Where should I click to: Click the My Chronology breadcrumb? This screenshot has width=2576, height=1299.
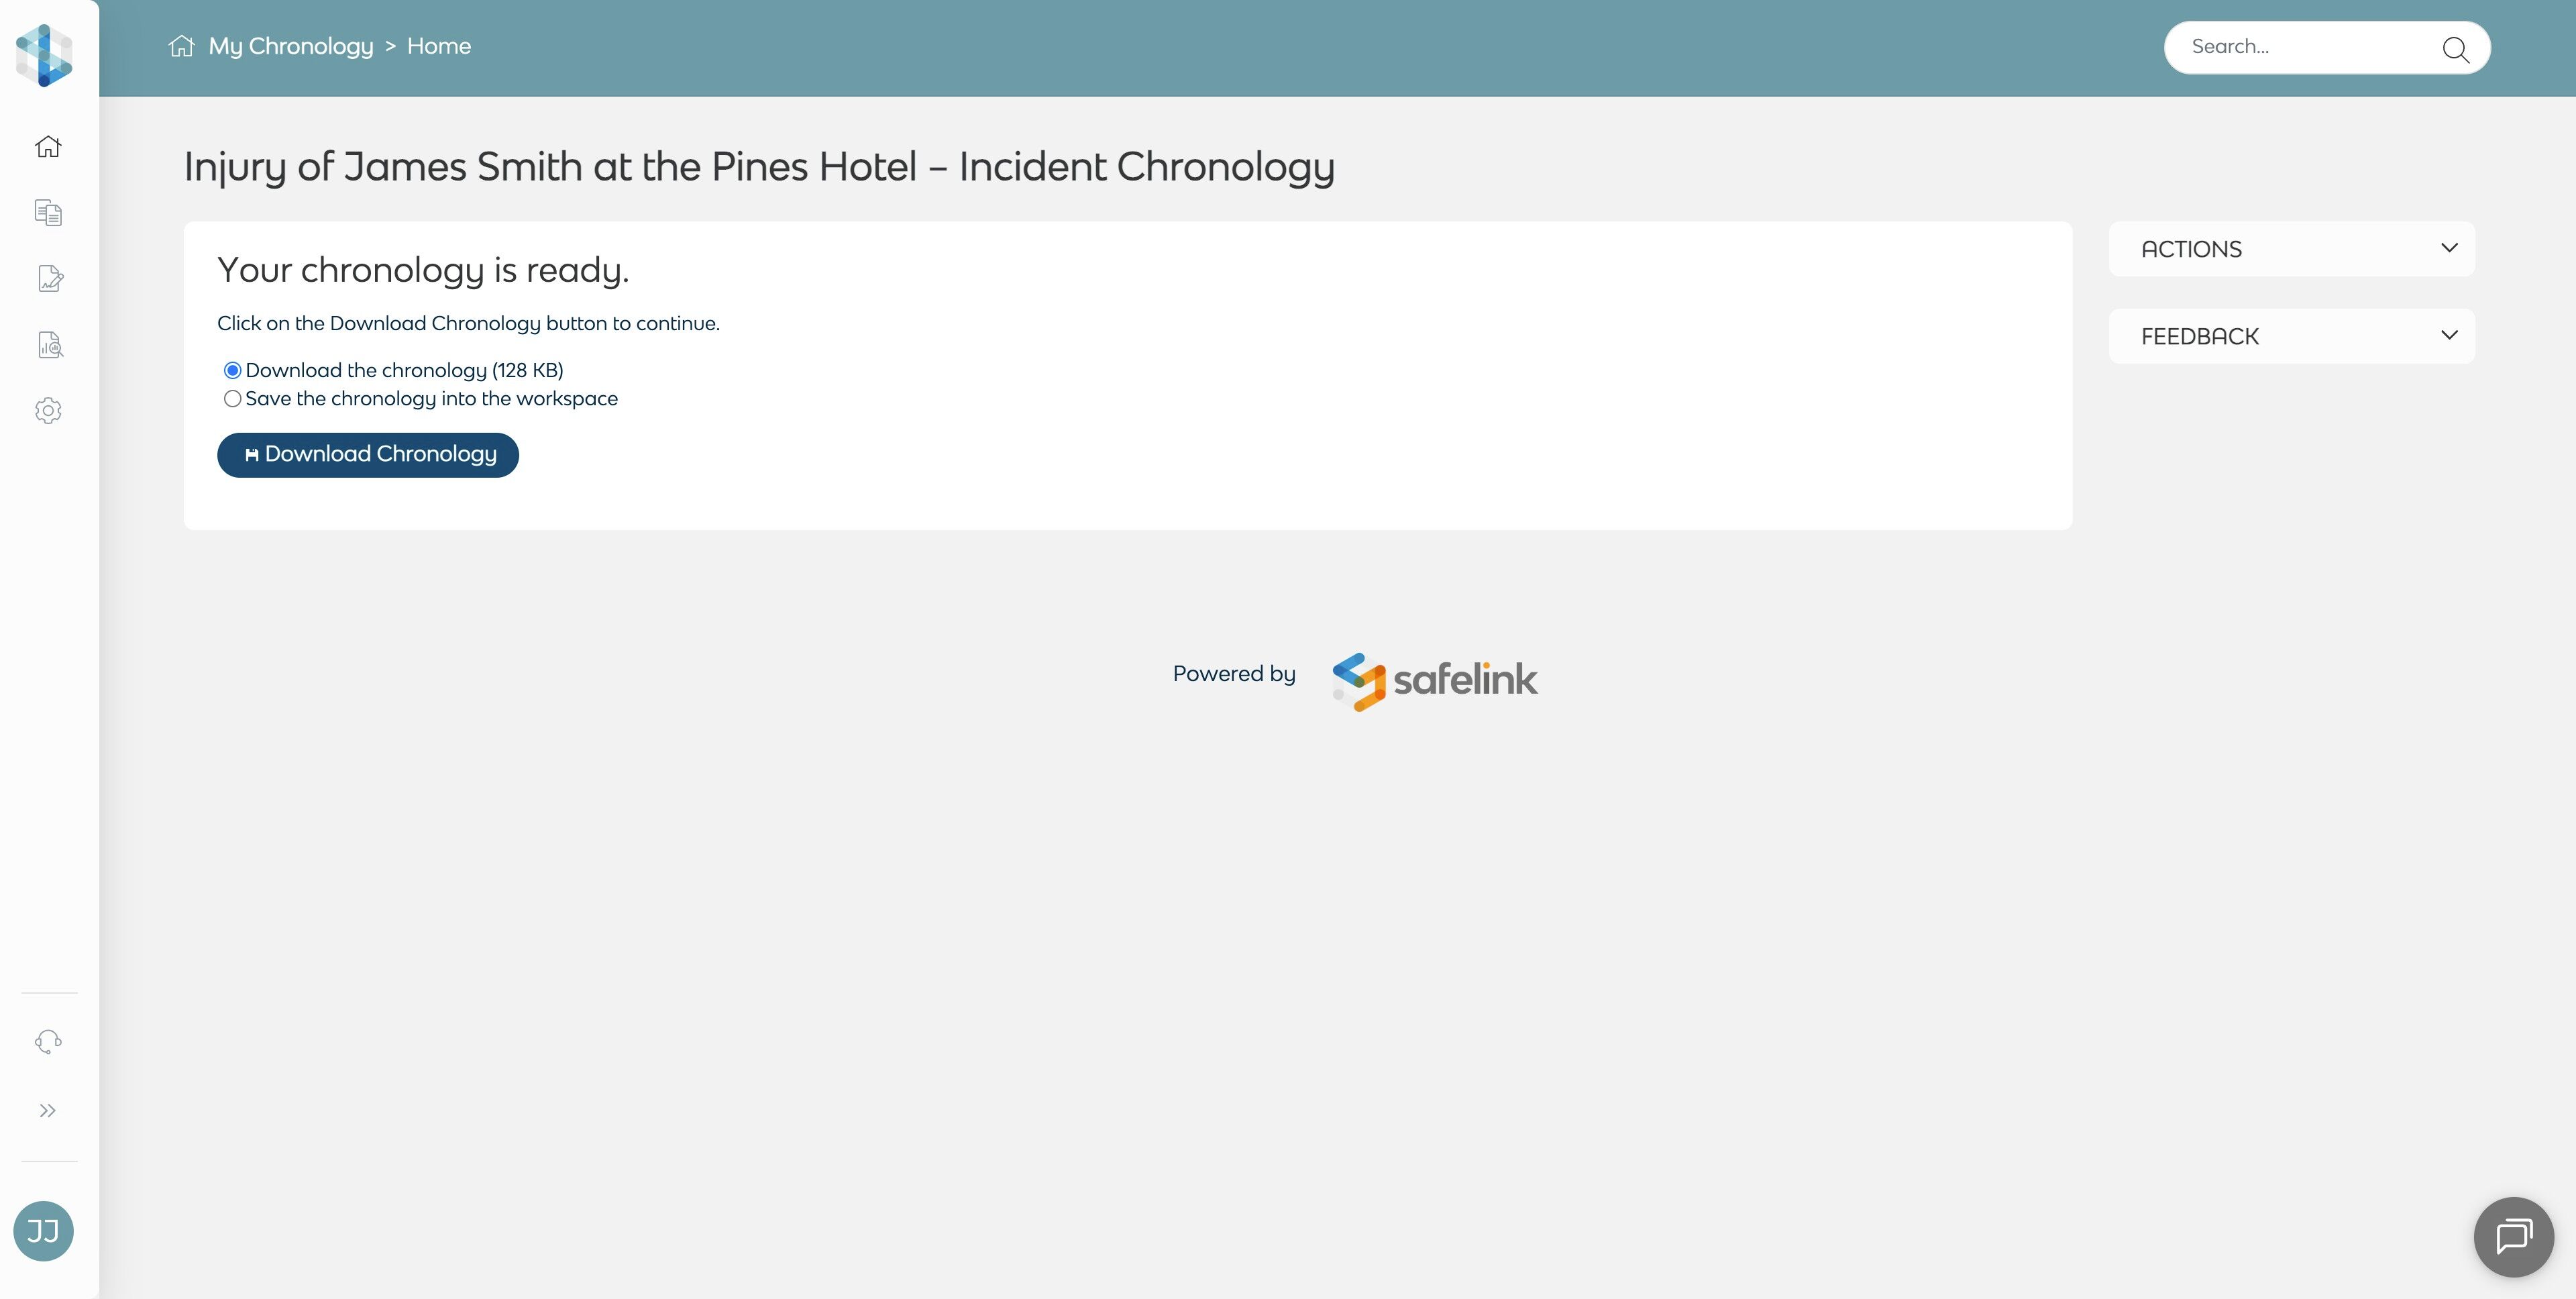tap(290, 47)
